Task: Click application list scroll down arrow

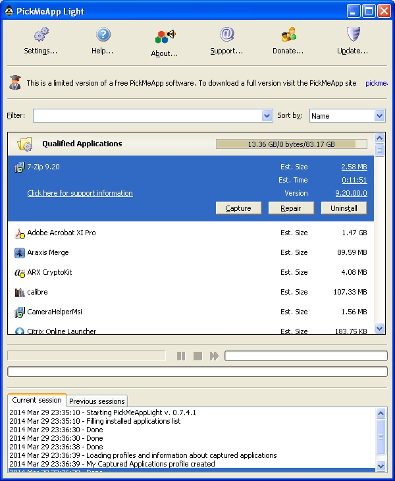Action: (x=379, y=329)
